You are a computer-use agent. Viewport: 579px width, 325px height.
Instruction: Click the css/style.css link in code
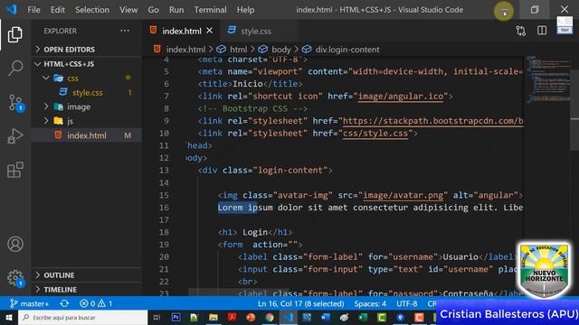click(x=375, y=133)
